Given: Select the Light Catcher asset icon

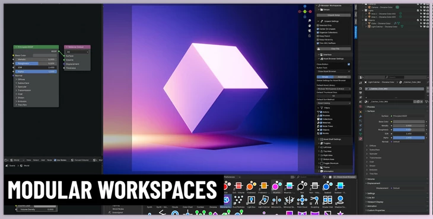Looking at the screenshot, I should (264, 200).
